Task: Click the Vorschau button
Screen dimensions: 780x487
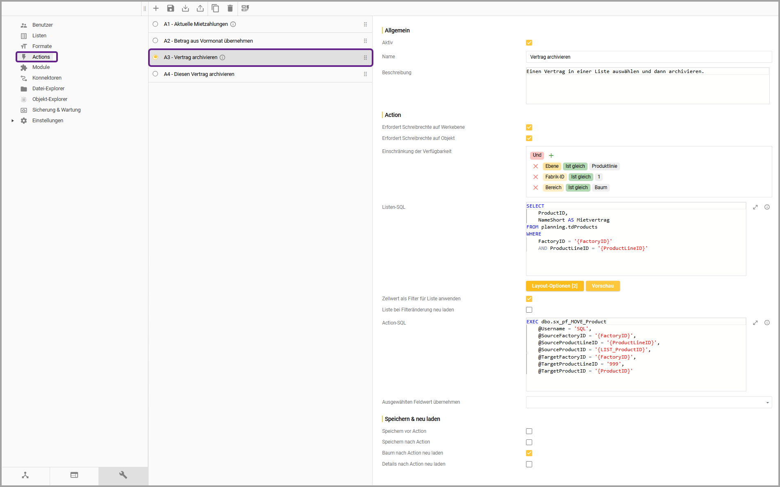Action: (602, 286)
